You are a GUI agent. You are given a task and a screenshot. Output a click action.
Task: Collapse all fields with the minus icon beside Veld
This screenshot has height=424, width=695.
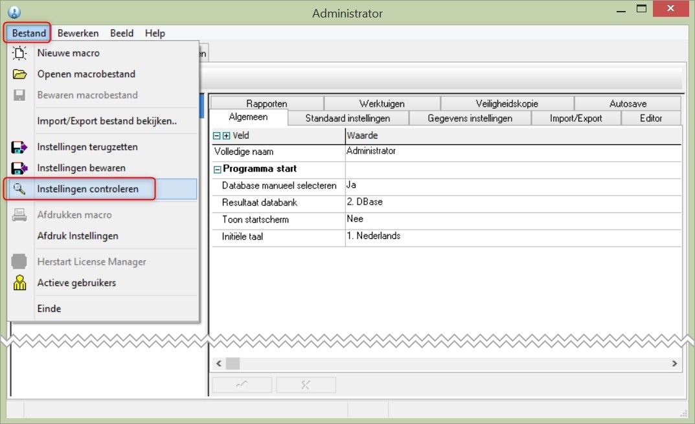coord(217,136)
